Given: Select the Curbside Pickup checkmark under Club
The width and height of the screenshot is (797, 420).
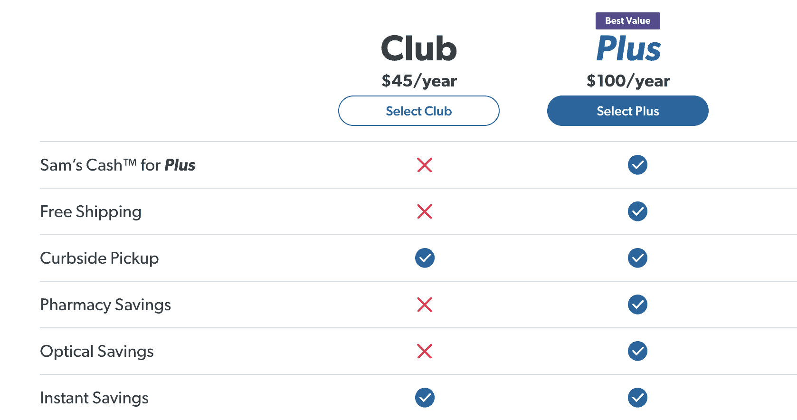Looking at the screenshot, I should click(425, 258).
